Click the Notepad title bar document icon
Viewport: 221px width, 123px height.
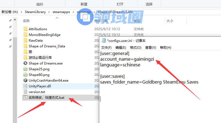tap(104, 41)
